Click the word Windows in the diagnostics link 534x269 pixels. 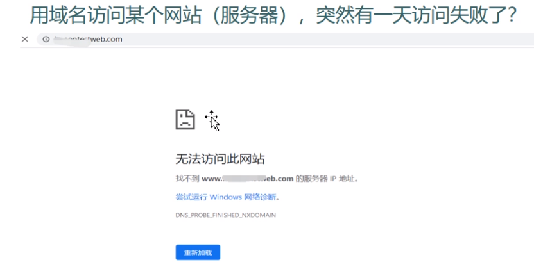click(x=225, y=197)
